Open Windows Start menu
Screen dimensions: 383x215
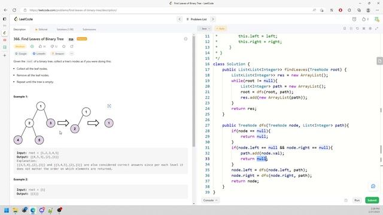tap(7, 210)
